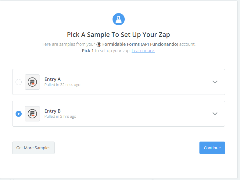This screenshot has width=240, height=180.
Task: Click the blue flask icon at top
Action: [119, 19]
